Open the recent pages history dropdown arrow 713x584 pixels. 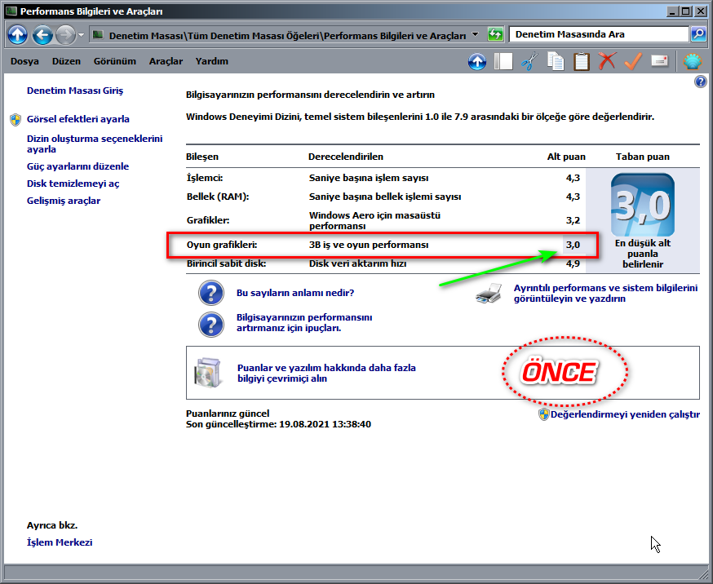click(x=81, y=34)
